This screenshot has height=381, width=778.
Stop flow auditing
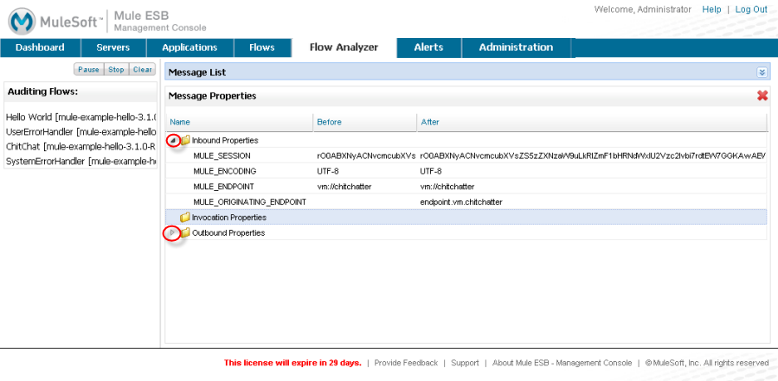click(x=116, y=70)
